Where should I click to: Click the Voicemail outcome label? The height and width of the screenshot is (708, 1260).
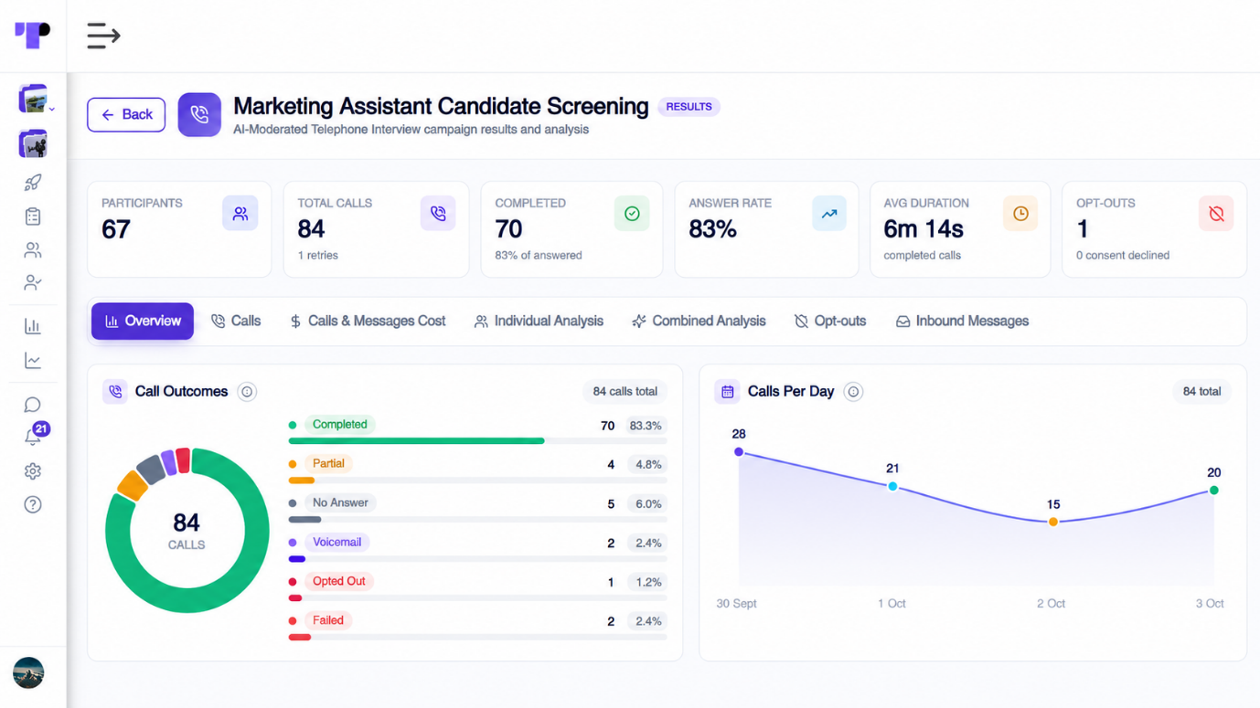336,543
